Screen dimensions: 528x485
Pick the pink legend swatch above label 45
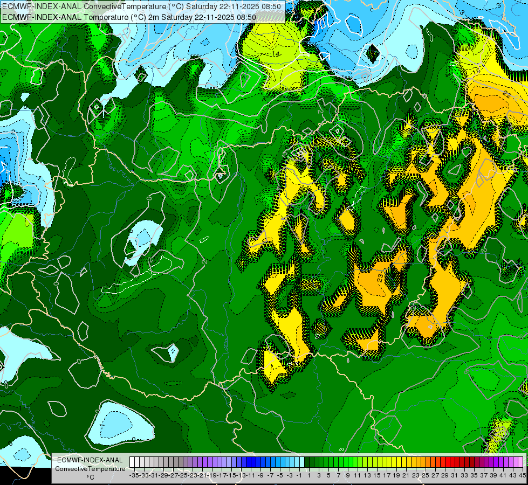click(x=520, y=462)
